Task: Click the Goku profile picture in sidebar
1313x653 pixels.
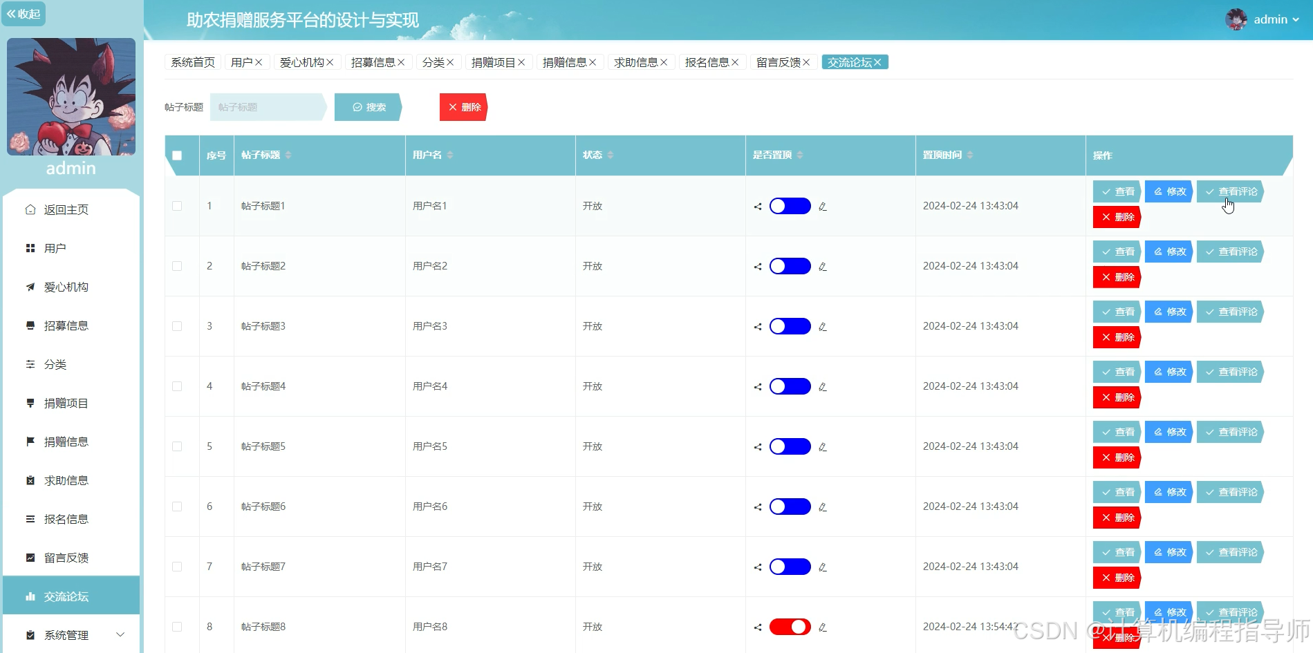Action: pos(71,97)
